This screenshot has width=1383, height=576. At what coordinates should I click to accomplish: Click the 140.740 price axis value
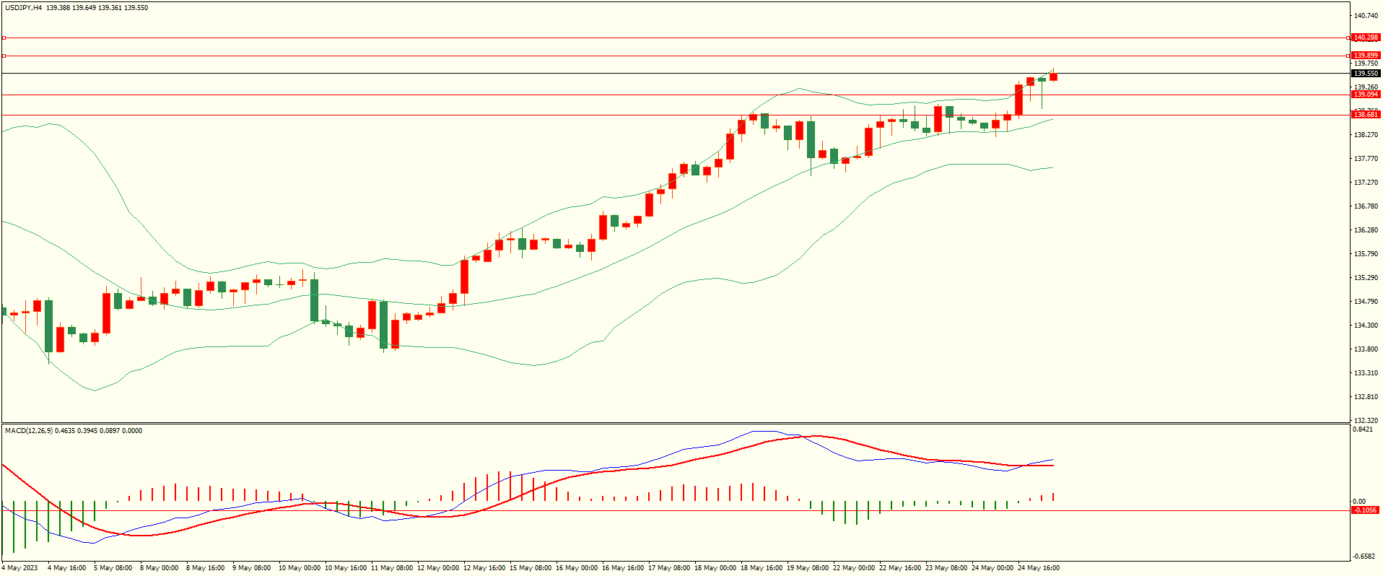(x=1366, y=15)
